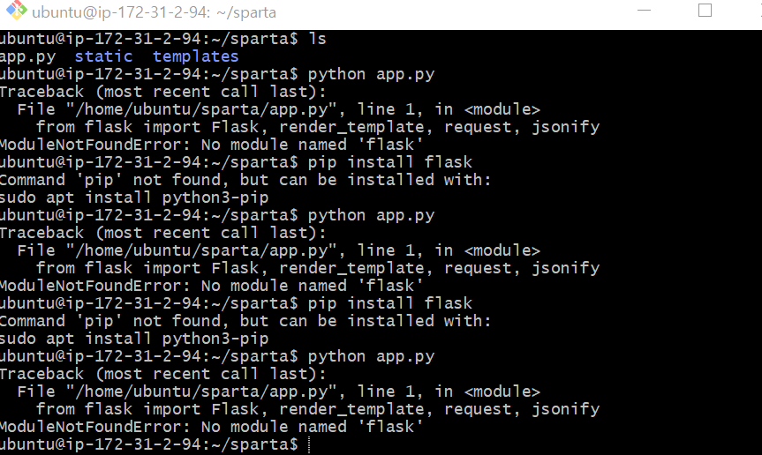
Task: Select app.py in the ls output
Action: [x=27, y=56]
